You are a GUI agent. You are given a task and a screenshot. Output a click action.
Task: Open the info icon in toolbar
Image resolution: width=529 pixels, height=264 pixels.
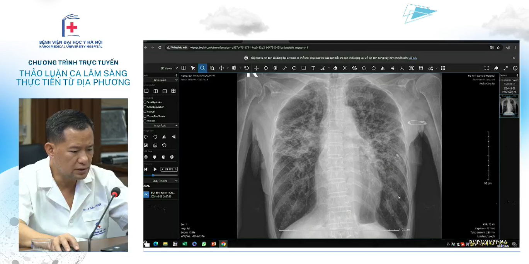[515, 68]
